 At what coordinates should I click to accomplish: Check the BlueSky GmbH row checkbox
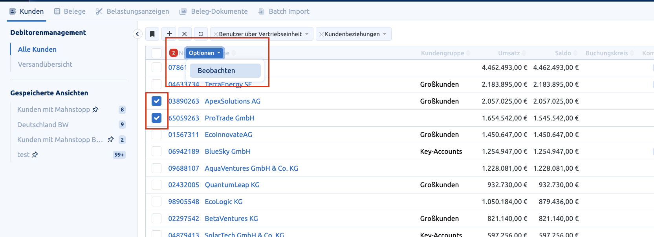[156, 151]
